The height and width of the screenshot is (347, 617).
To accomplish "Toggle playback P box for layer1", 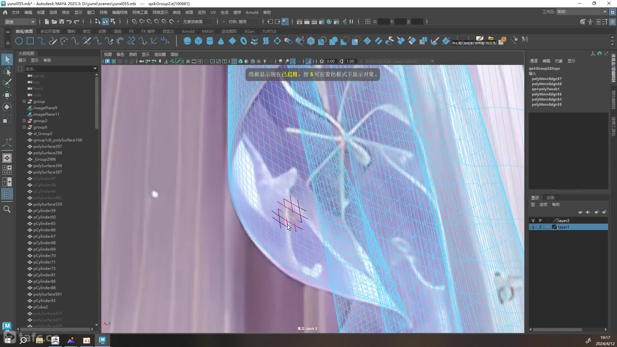I will 540,227.
